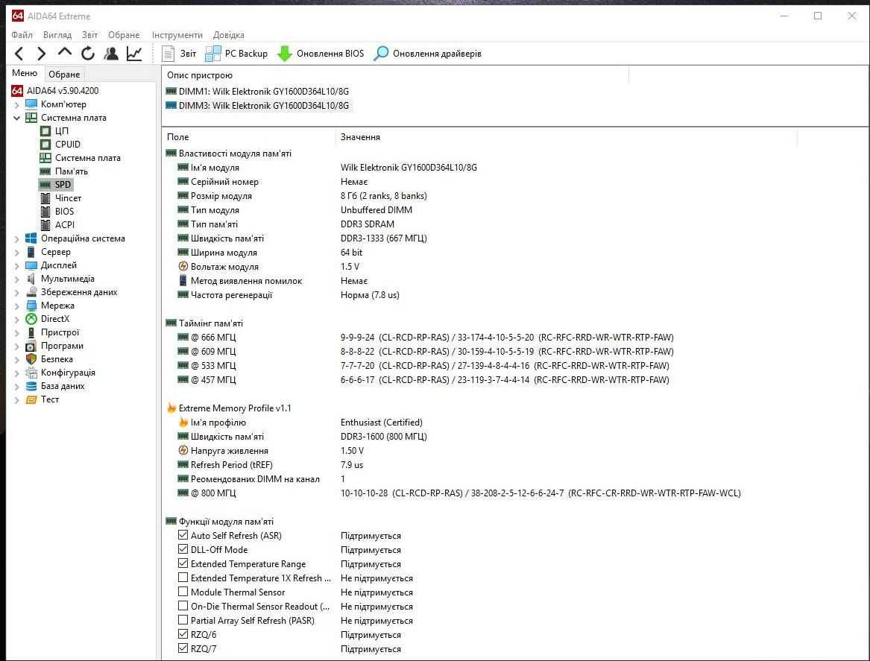This screenshot has height=661, width=870.
Task: Open the graph chart toolbar icon
Action: pos(134,54)
